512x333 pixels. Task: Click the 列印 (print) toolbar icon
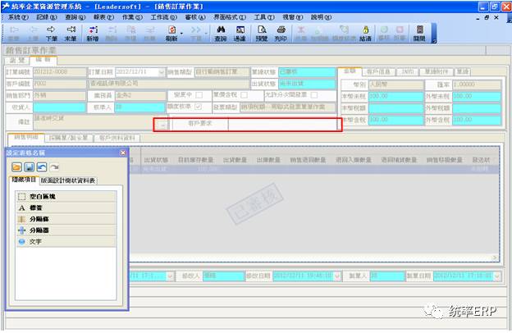(x=281, y=32)
